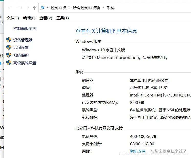Image resolution: width=191 pixels, height=158 pixels.
Task: Click shield icon beside 设备管理器
Action: 9,40
